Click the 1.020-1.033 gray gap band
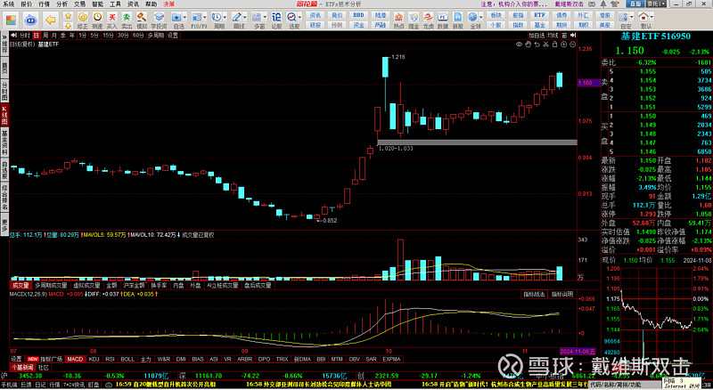The width and height of the screenshot is (713, 390). point(477,142)
